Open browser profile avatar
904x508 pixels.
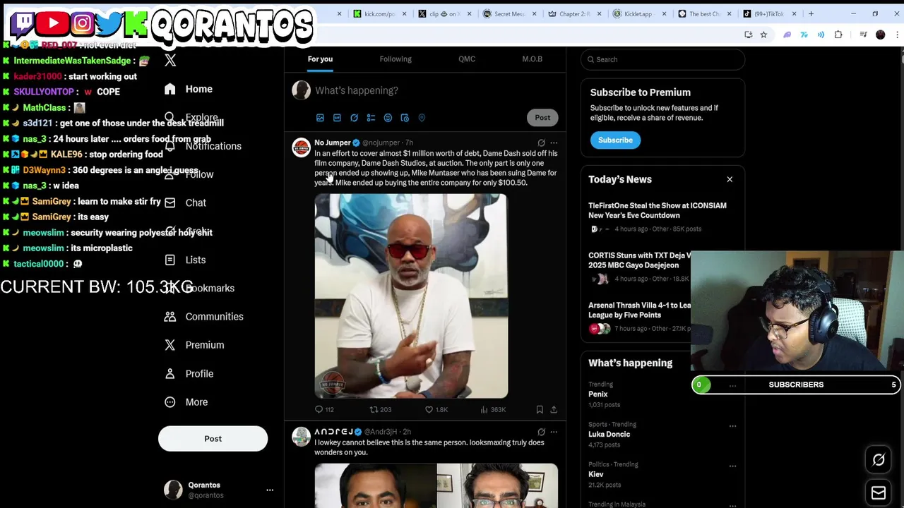[x=880, y=35]
